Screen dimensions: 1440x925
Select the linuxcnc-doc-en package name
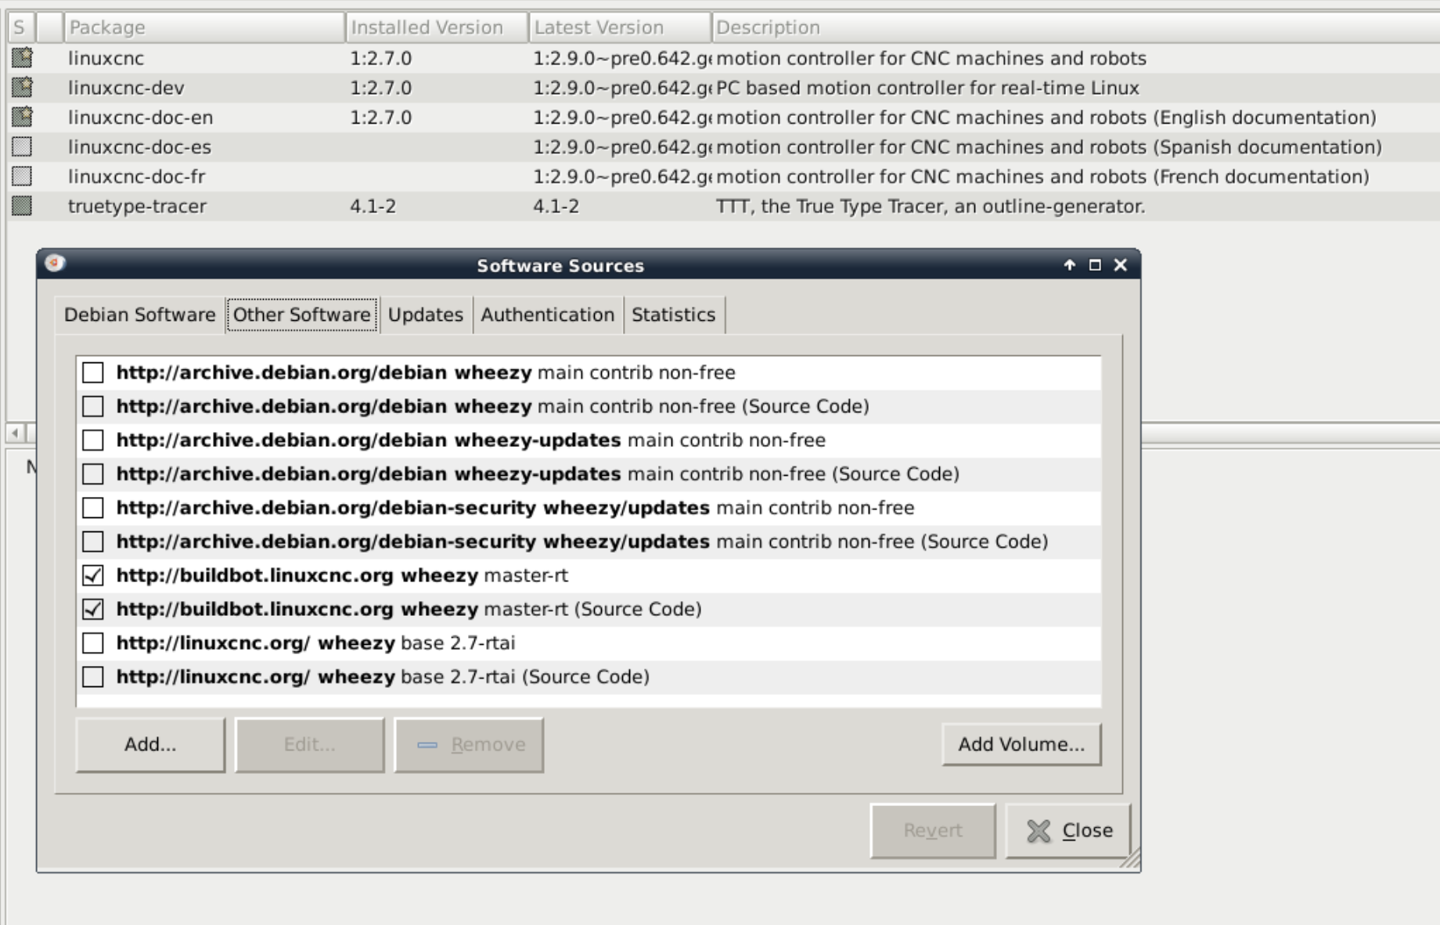point(140,118)
